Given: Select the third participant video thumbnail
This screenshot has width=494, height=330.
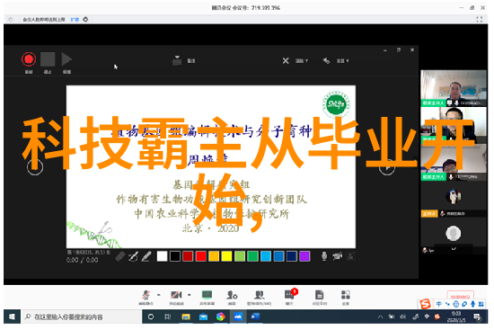Looking at the screenshot, I should [454, 162].
